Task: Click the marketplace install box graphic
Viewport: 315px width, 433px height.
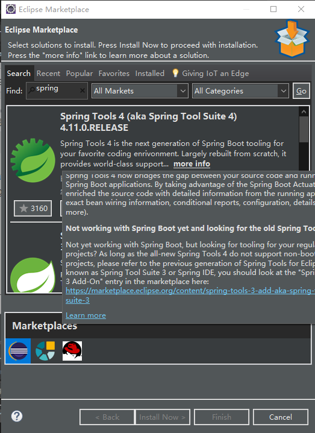Action: pyautogui.click(x=292, y=39)
